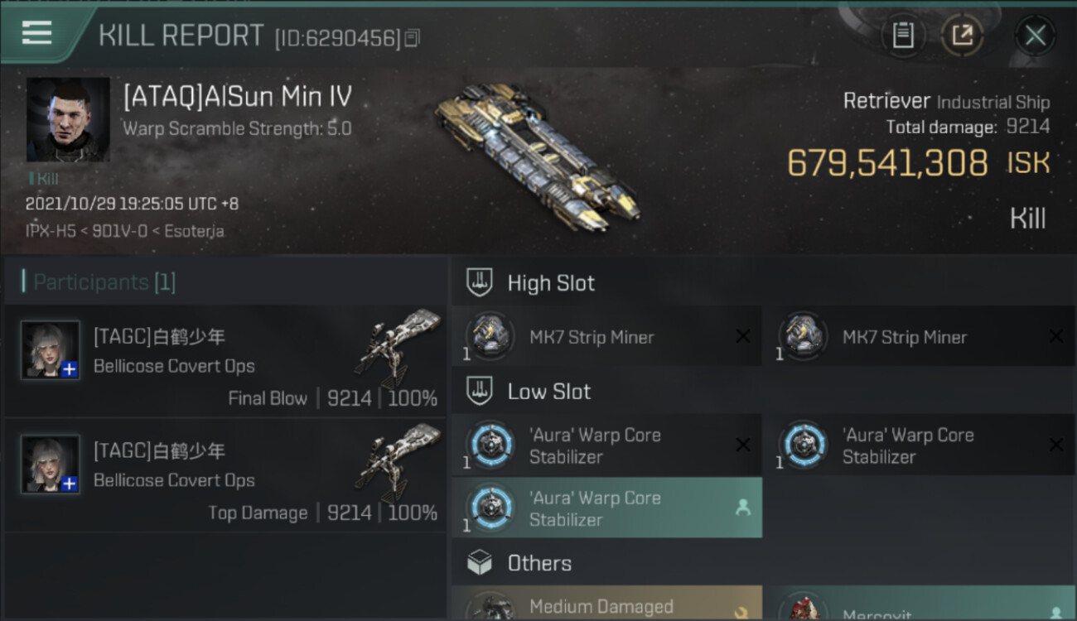Click the clipboard report icon

click(903, 36)
